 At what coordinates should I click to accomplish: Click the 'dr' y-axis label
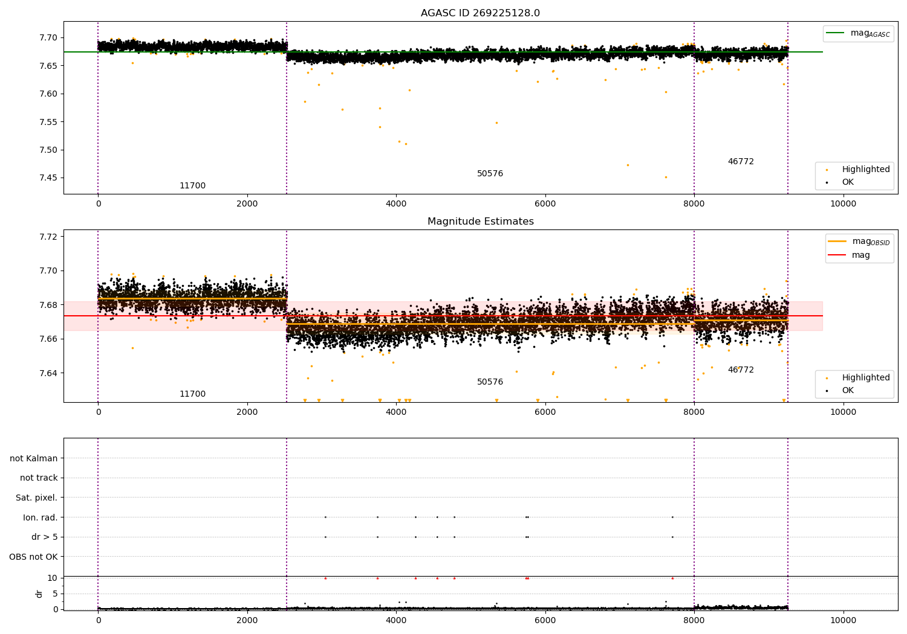39,594
